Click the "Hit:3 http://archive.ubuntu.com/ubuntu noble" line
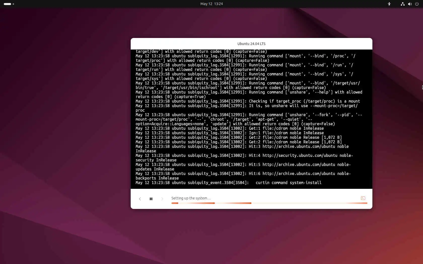This screenshot has width=423, height=264. pos(242,149)
